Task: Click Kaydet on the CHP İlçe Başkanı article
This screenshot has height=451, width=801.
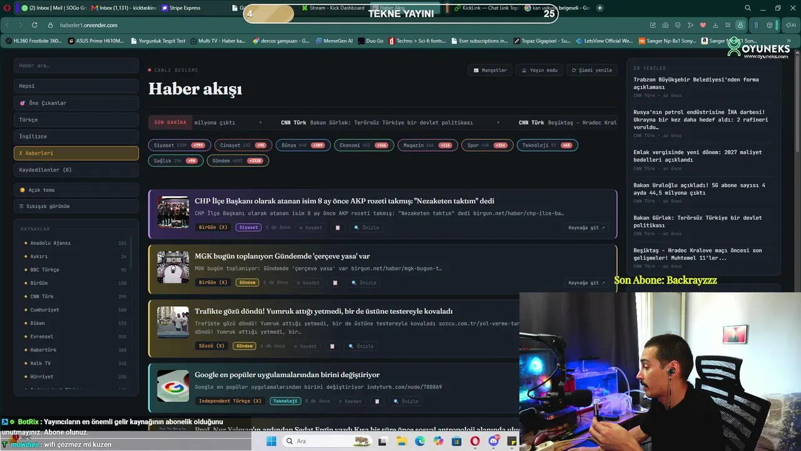Action: tap(310, 227)
